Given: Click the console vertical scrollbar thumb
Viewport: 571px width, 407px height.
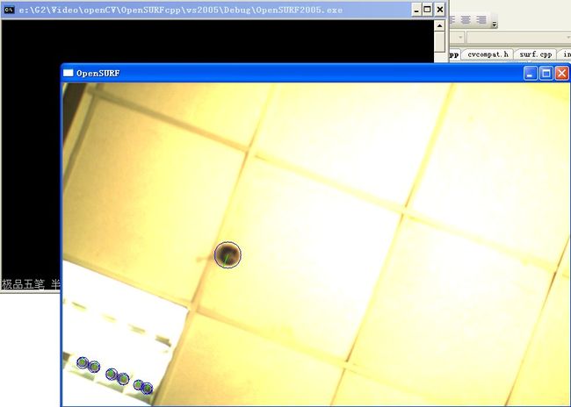Looking at the screenshot, I should [439, 42].
